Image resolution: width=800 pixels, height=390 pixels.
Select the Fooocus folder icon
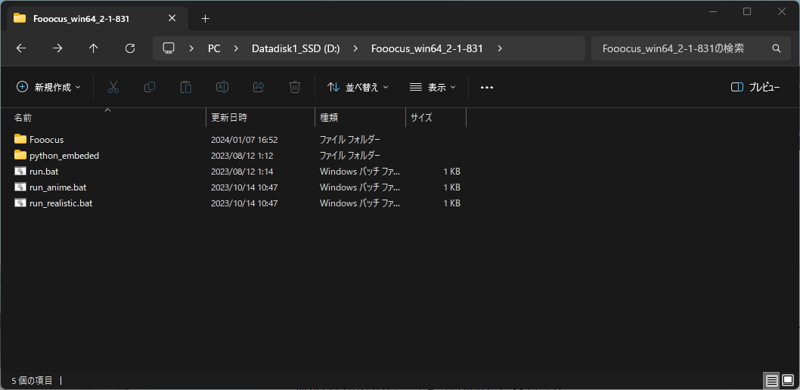tap(20, 139)
